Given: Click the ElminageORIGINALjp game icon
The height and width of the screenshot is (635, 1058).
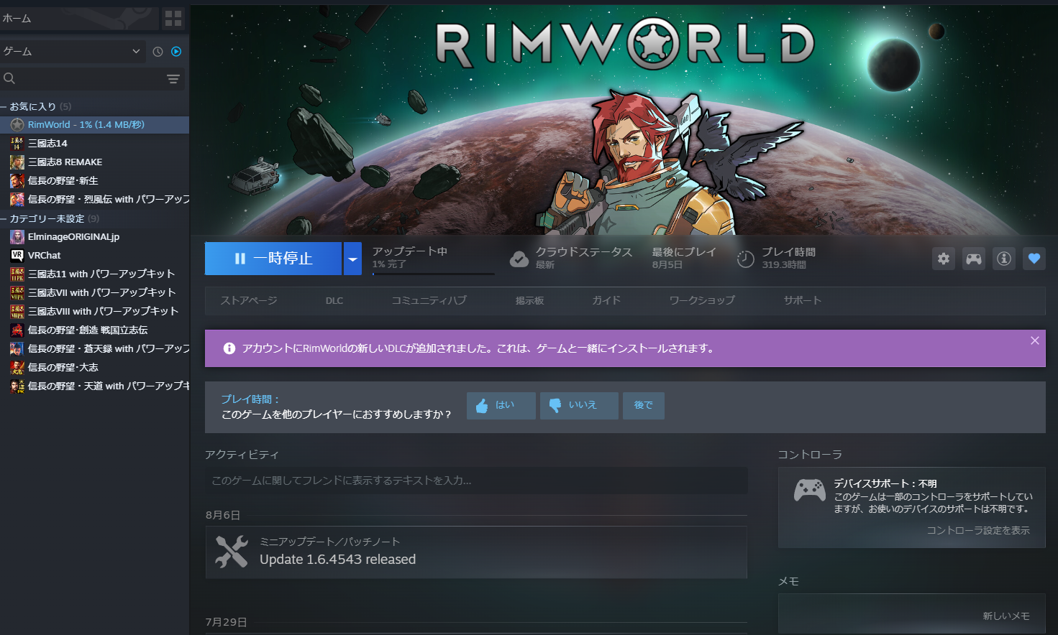Looking at the screenshot, I should 17,237.
